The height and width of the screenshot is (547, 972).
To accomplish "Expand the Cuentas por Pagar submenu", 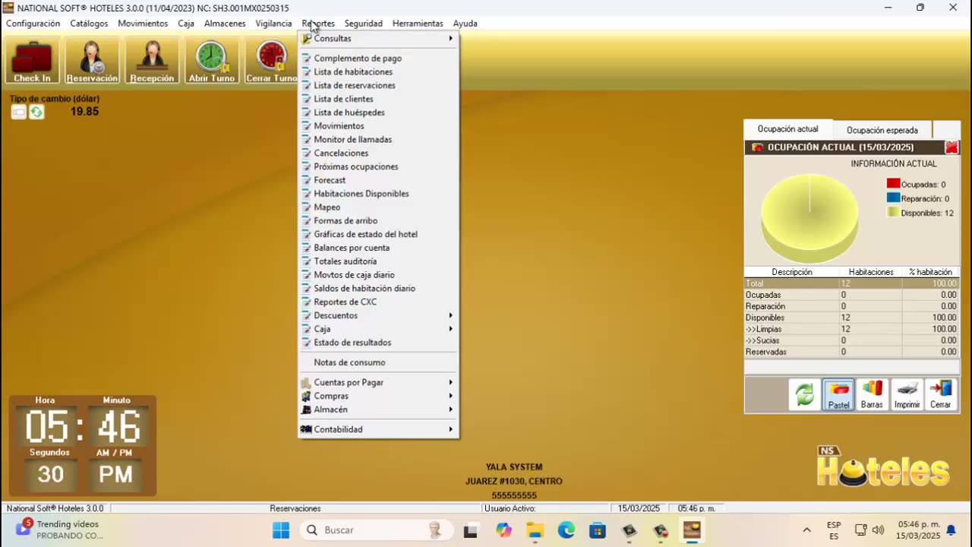I will [x=377, y=382].
